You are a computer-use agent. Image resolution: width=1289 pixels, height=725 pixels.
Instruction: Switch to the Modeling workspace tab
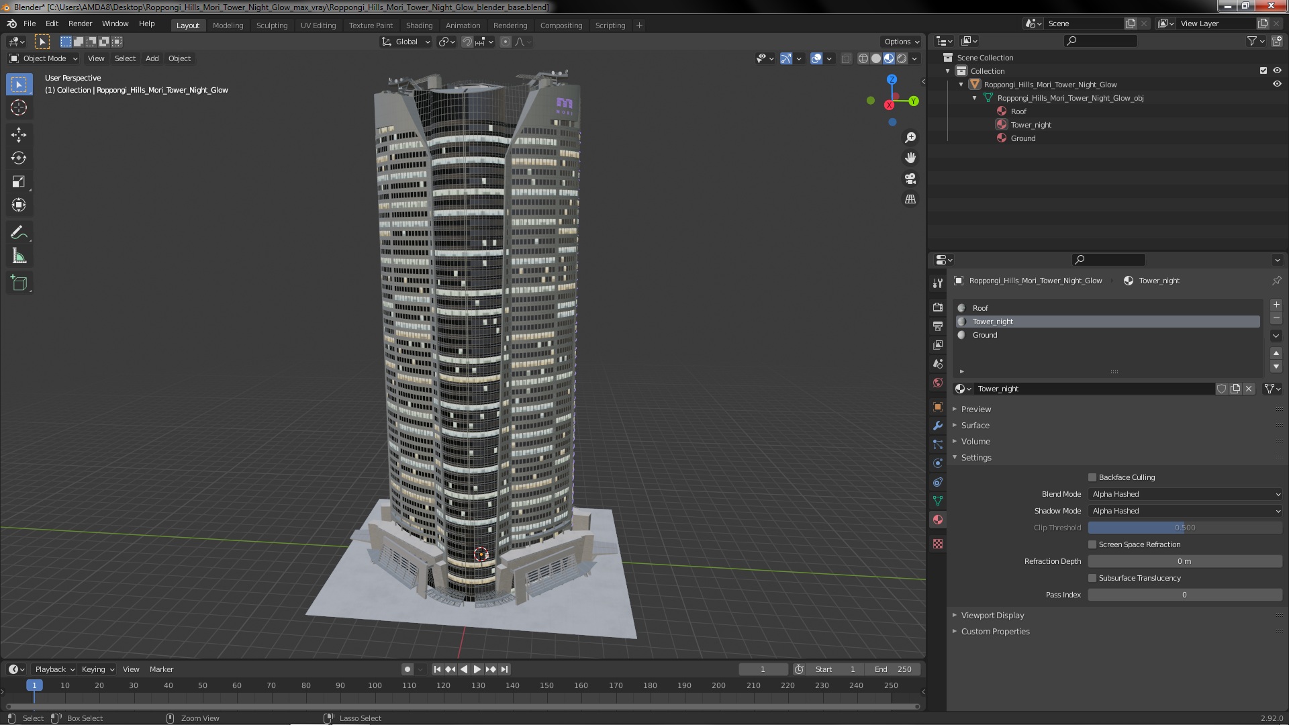pos(228,26)
